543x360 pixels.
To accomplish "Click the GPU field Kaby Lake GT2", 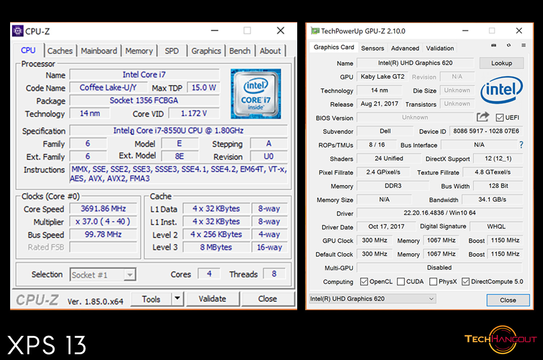I will [x=383, y=77].
